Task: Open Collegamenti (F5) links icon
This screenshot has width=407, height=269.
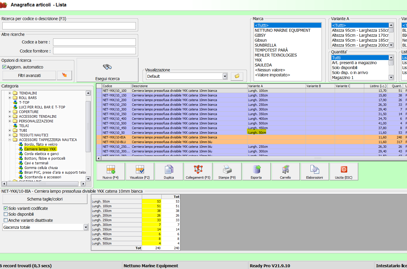Action: [x=198, y=171]
